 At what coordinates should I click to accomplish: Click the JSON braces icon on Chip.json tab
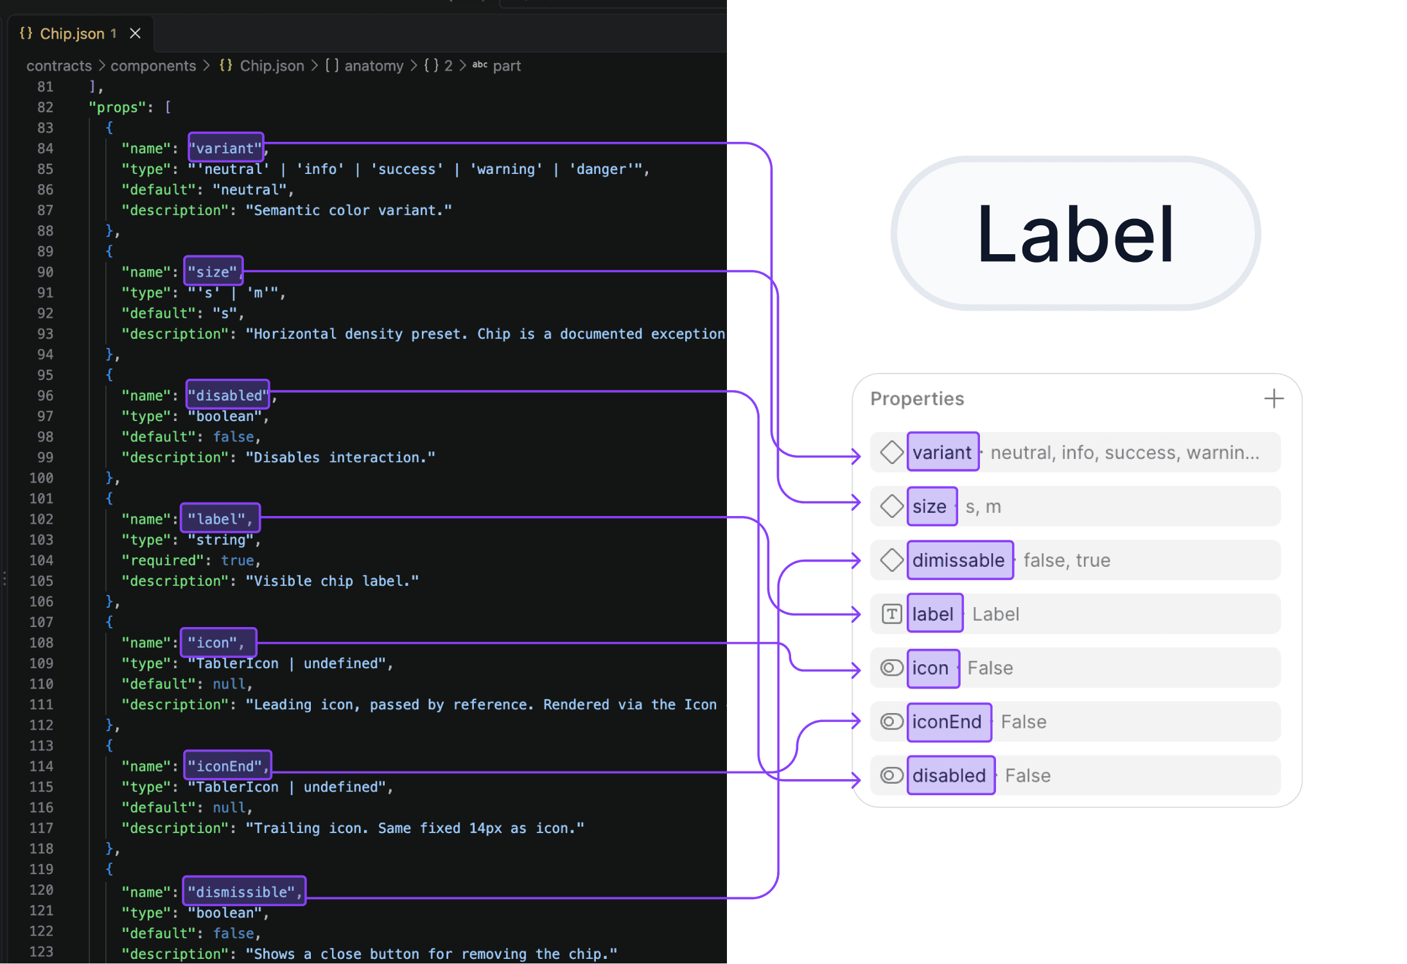click(x=26, y=33)
